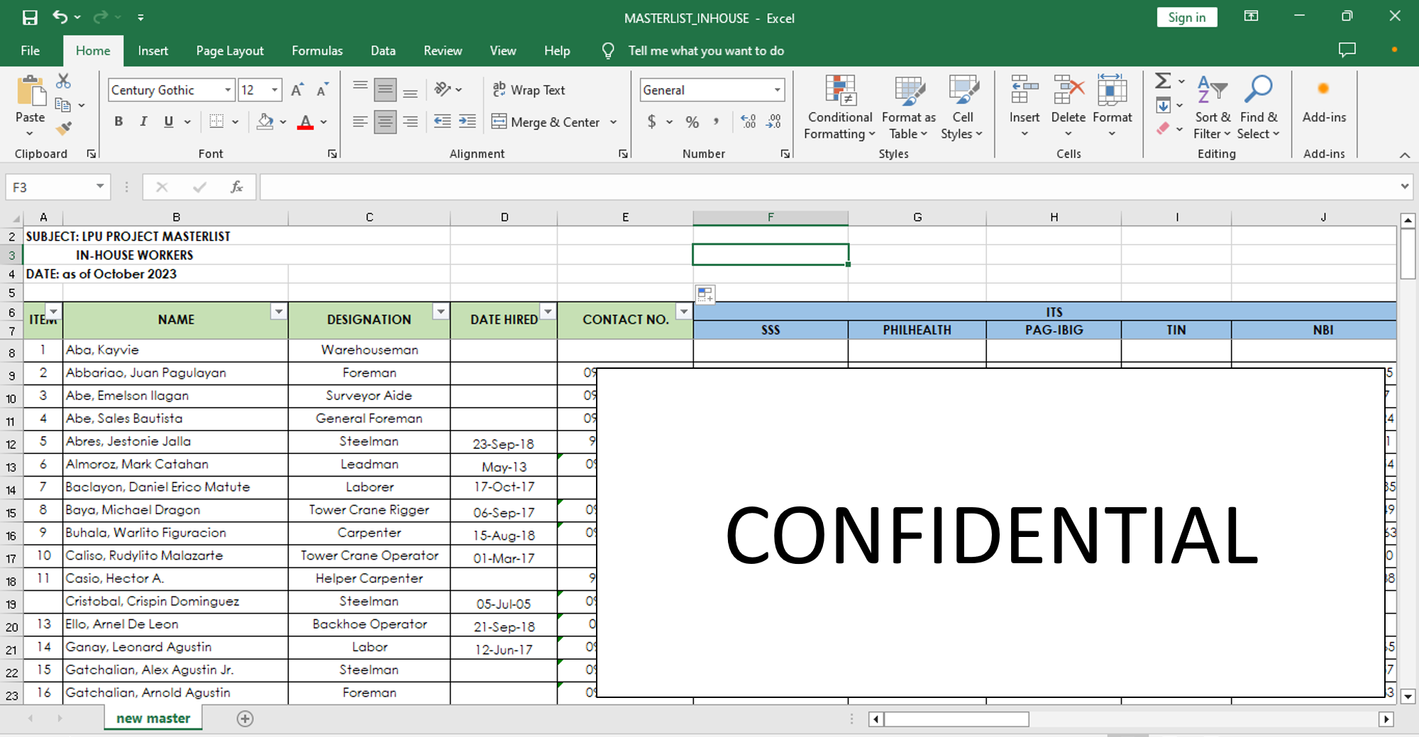Open the DESIGNATION column filter dropdown
This screenshot has width=1419, height=737.
pos(441,311)
